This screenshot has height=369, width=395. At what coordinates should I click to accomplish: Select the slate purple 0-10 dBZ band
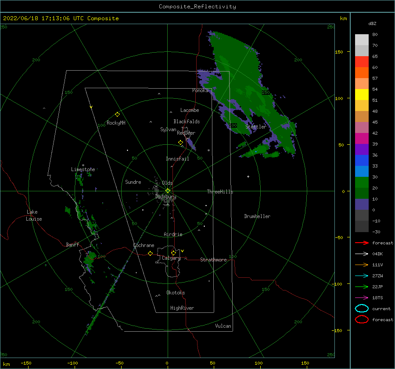(x=362, y=204)
